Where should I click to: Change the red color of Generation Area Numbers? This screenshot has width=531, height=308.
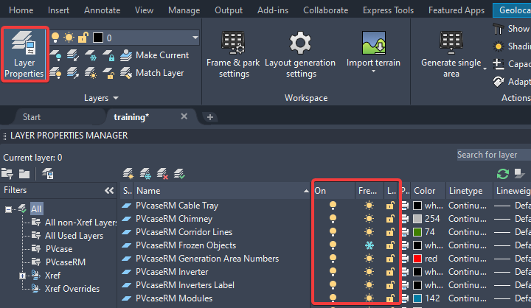click(417, 259)
